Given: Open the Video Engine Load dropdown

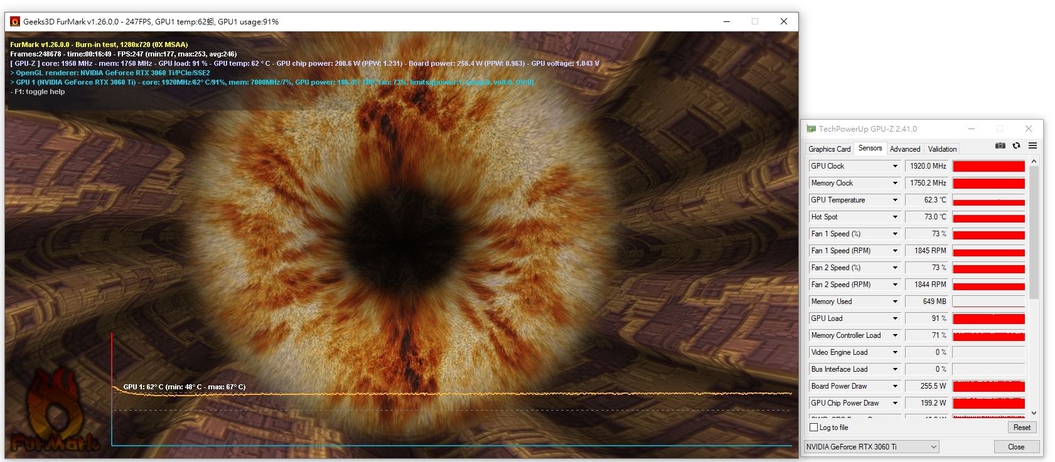Looking at the screenshot, I should coord(895,352).
